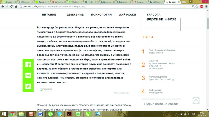Switch to the barline.ru tab
The height and width of the screenshot is (117, 209).
pos(58,2)
